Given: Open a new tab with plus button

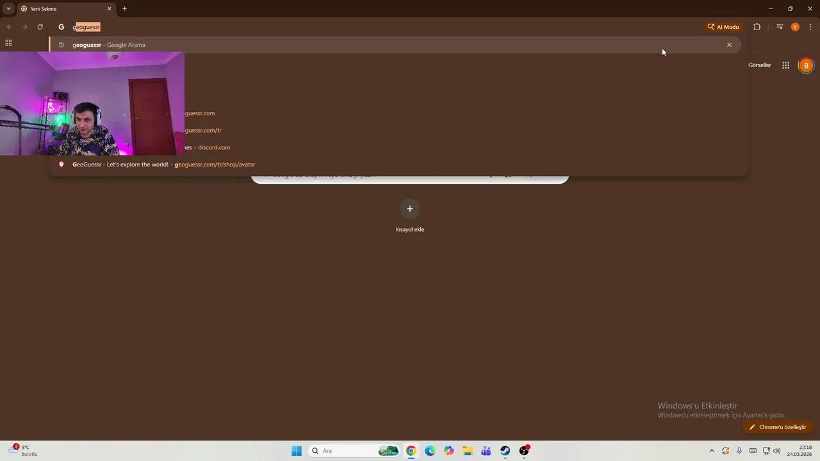Looking at the screenshot, I should coord(124,9).
